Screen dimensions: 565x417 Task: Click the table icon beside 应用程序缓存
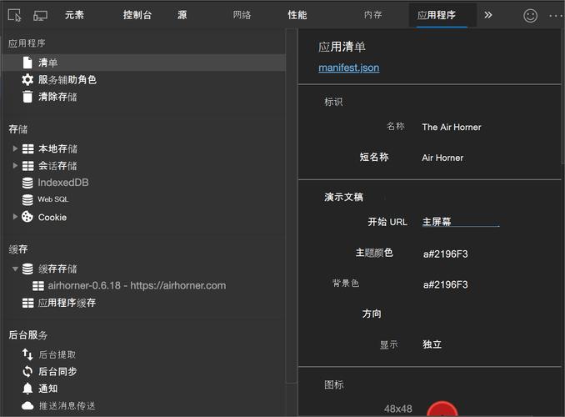click(x=27, y=303)
